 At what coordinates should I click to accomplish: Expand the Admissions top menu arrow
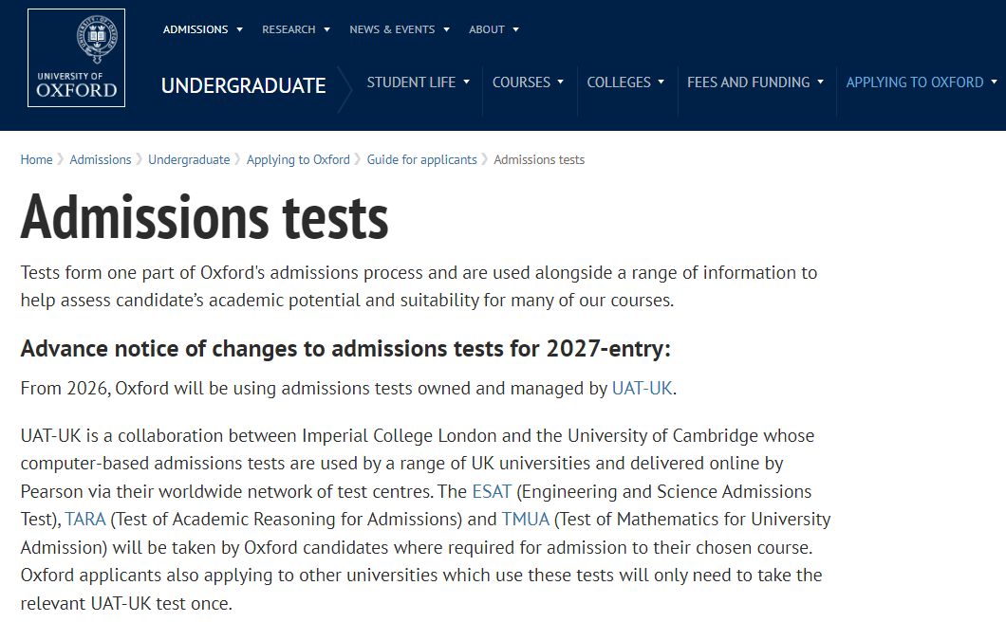(x=240, y=29)
